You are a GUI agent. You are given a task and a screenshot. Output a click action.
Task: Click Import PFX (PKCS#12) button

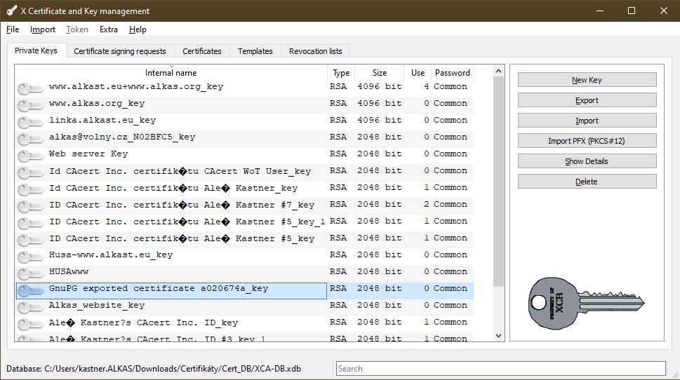coord(587,141)
